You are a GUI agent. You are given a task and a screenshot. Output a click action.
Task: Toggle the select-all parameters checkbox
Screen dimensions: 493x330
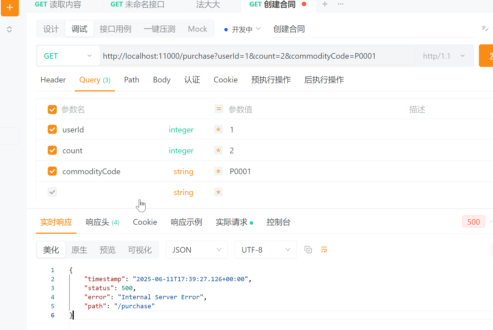[52, 109]
